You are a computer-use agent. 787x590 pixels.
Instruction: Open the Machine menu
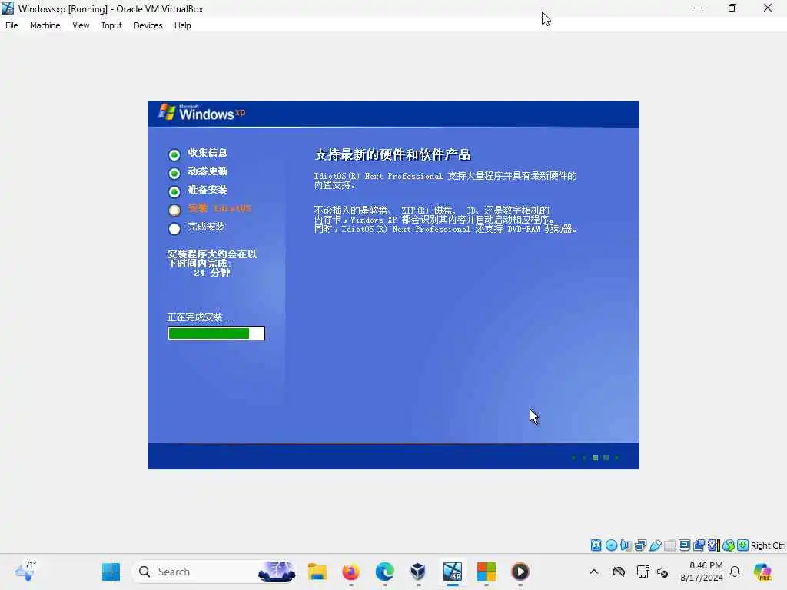[x=45, y=25]
